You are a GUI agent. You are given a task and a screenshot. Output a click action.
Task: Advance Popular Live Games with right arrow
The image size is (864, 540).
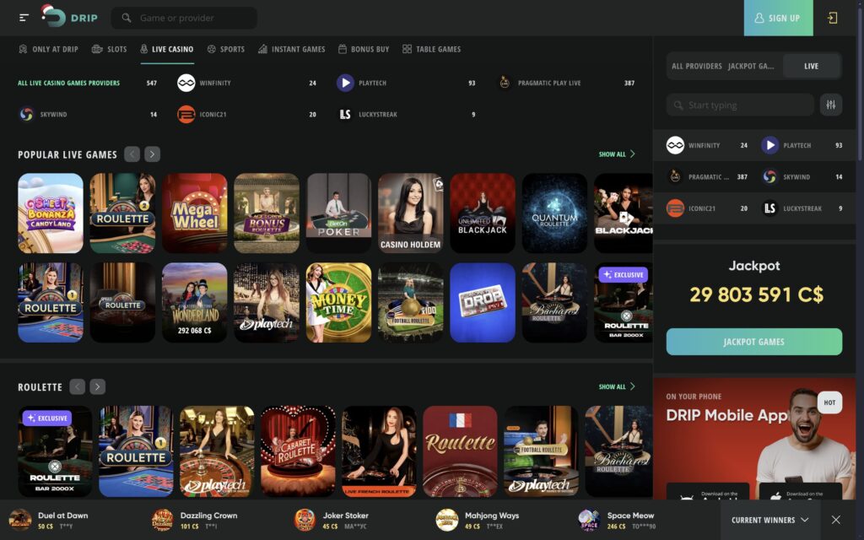coord(152,154)
